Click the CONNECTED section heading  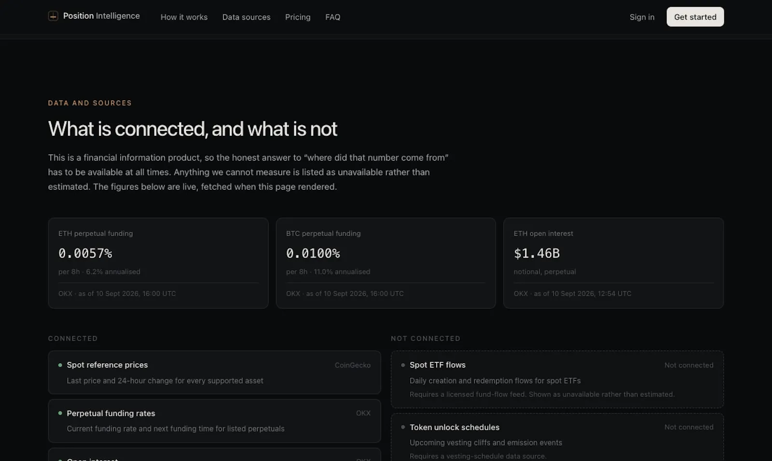pos(73,339)
